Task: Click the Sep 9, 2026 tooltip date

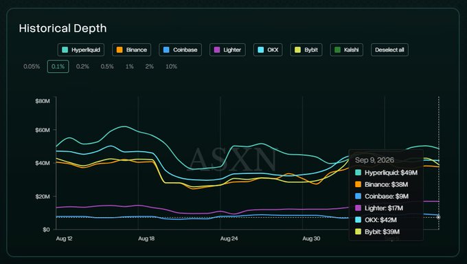Action: pyautogui.click(x=374, y=160)
